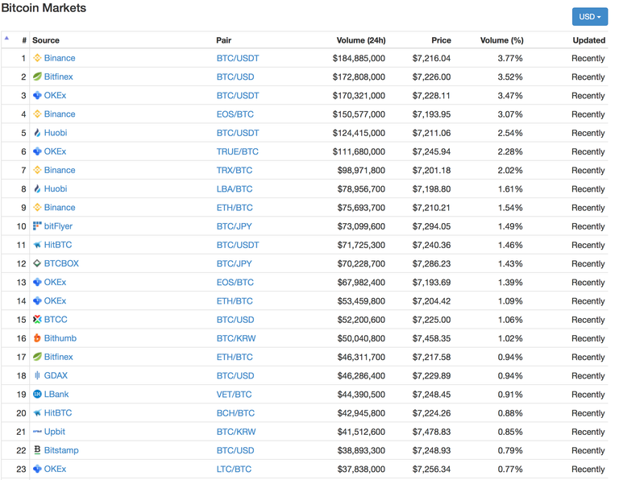Click the Binance icon in row 4

pos(37,114)
